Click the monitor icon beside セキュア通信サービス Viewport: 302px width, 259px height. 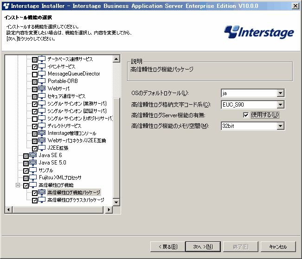(42, 96)
